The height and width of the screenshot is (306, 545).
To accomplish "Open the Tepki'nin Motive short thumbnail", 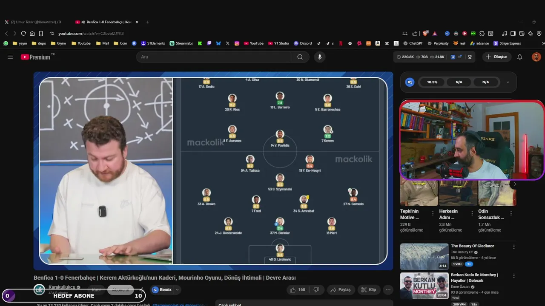I will [x=419, y=193].
